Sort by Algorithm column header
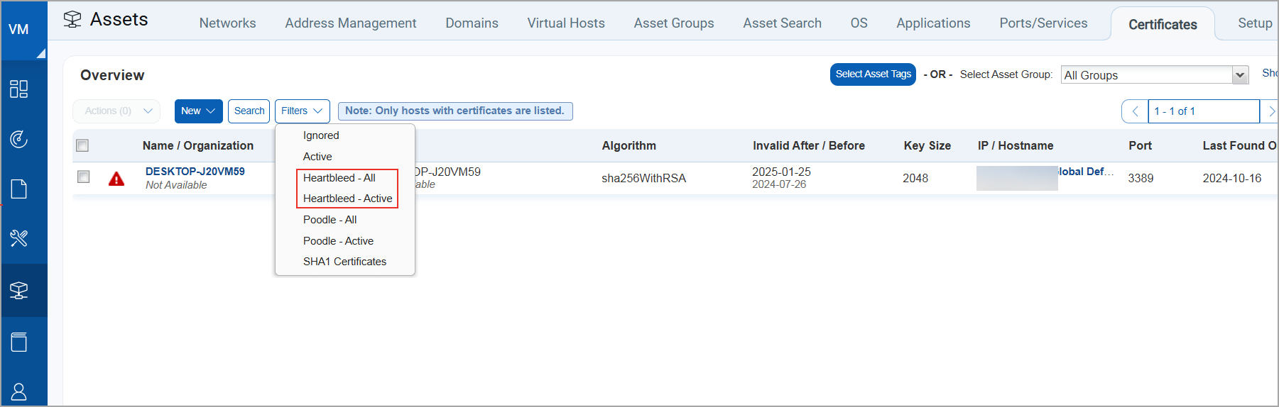 coord(629,145)
